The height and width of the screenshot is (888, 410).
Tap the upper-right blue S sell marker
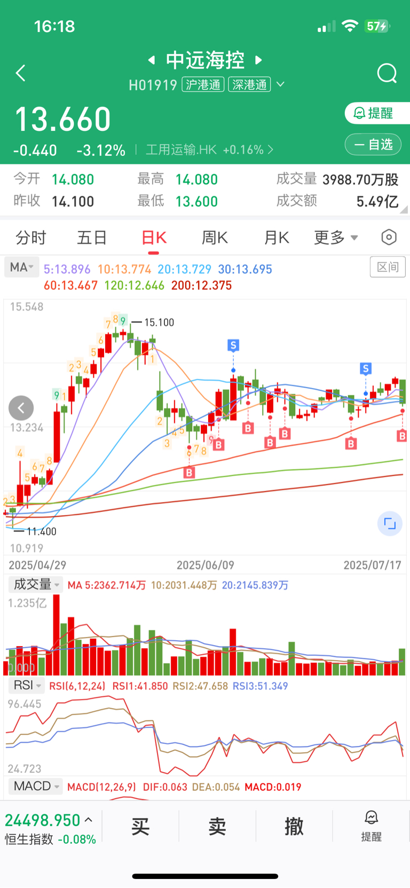pyautogui.click(x=366, y=368)
